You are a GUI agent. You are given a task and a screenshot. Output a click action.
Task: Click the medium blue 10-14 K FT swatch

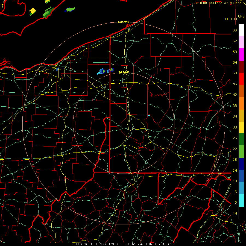click(x=241, y=176)
